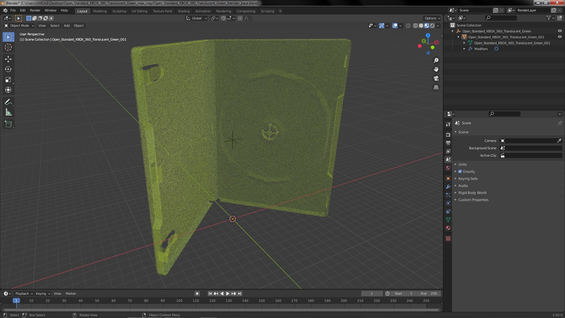Select the Add Cube tool
565x318 pixels.
[8, 124]
